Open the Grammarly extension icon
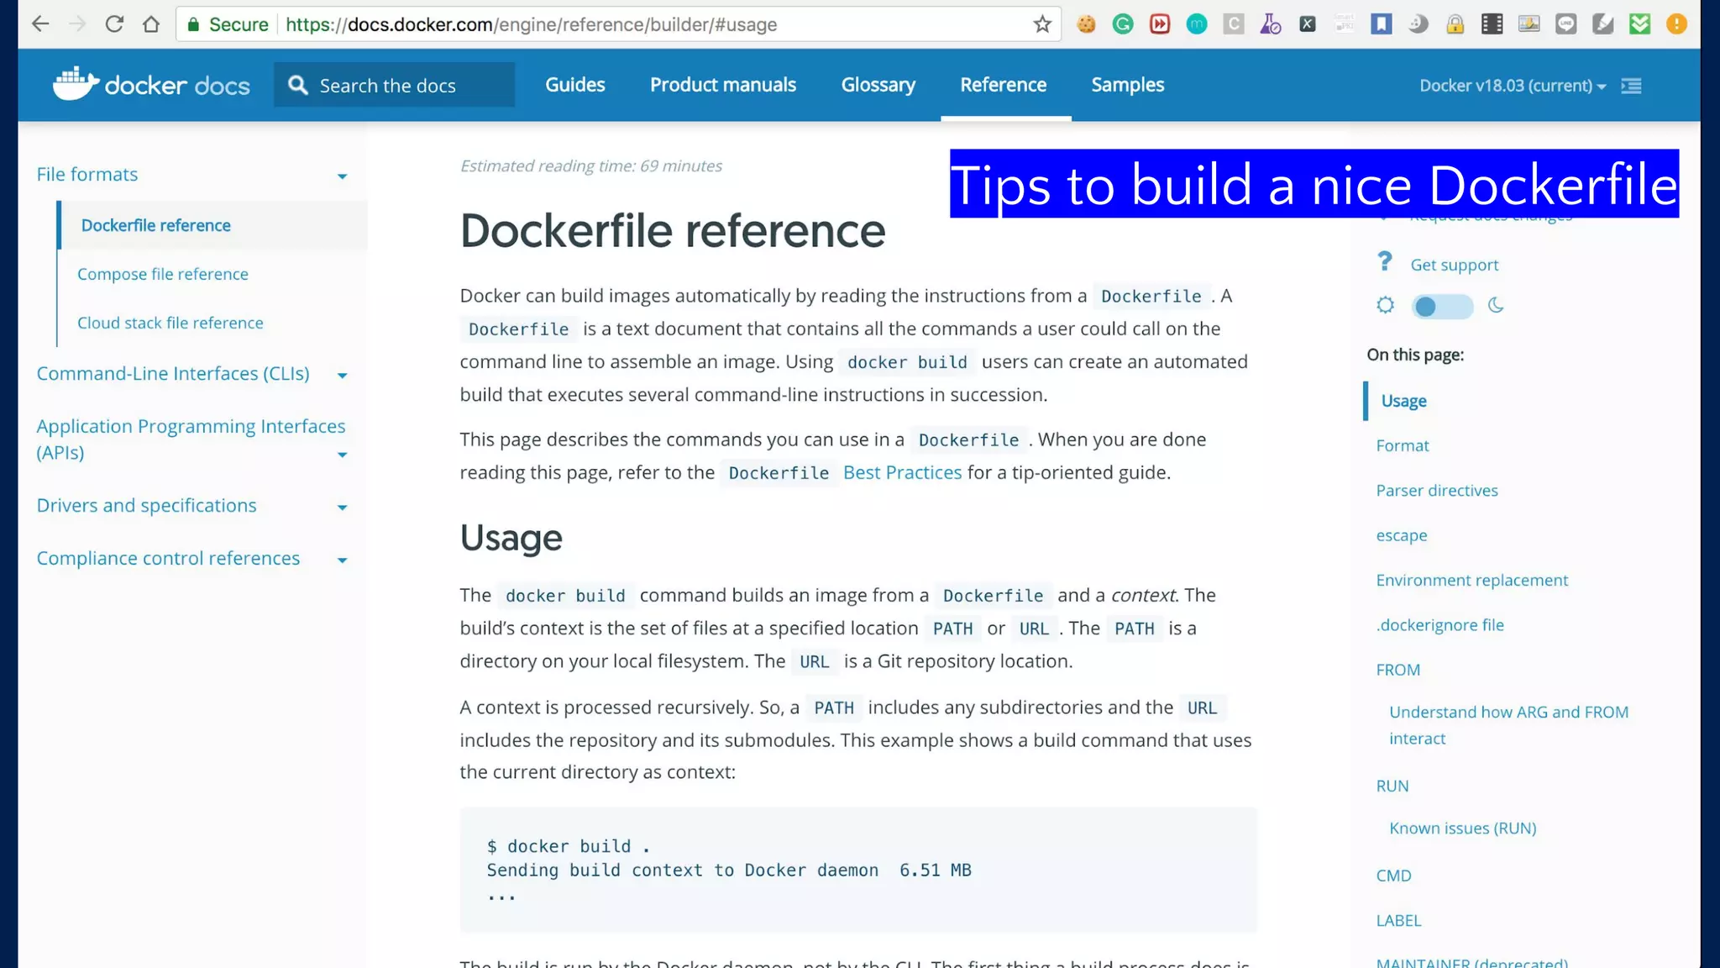1720x968 pixels. [x=1123, y=24]
